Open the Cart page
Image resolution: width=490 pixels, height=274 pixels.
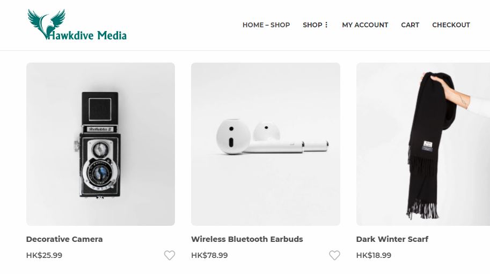click(410, 25)
